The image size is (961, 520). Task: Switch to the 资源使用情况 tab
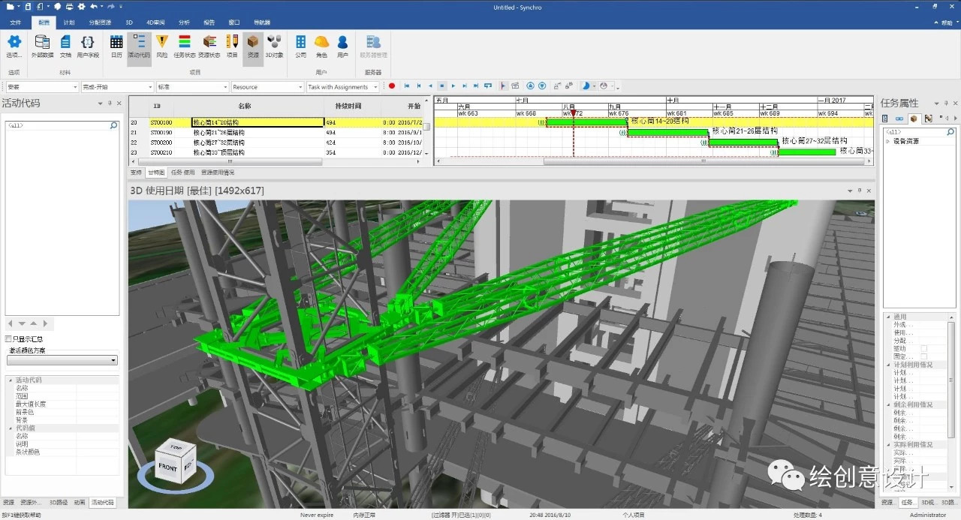(x=217, y=173)
